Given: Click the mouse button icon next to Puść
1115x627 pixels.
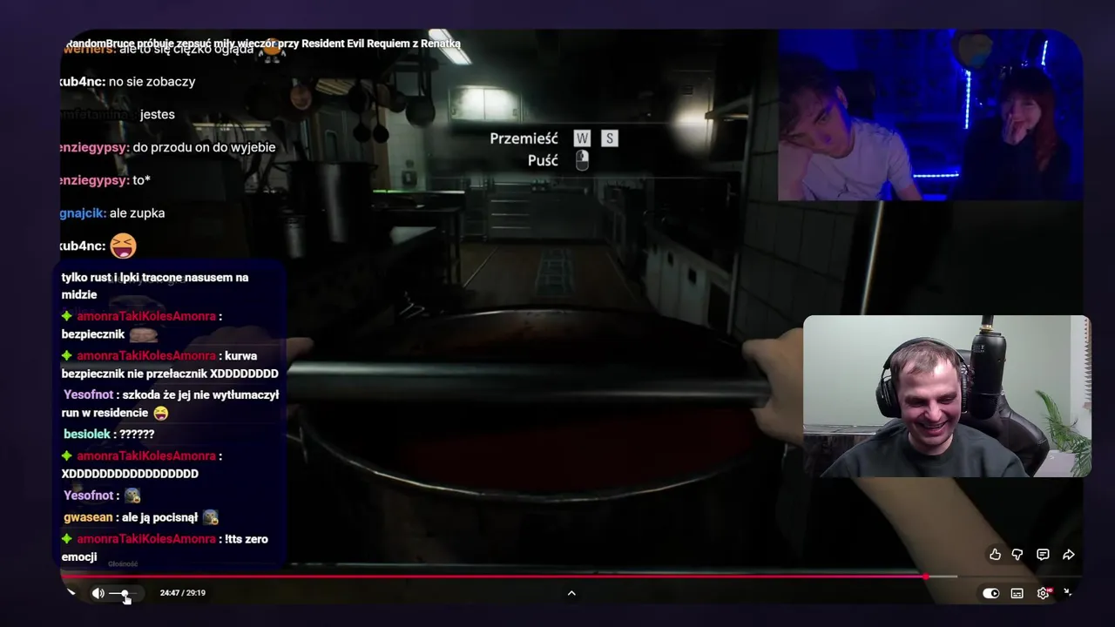Looking at the screenshot, I should coord(582,160).
